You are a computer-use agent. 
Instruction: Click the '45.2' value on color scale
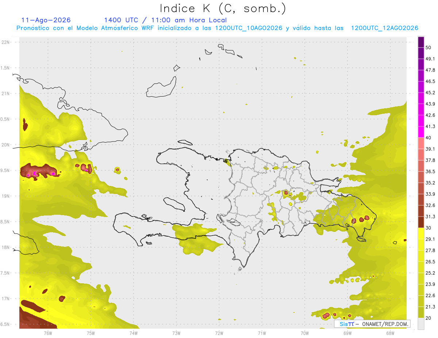(x=430, y=93)
